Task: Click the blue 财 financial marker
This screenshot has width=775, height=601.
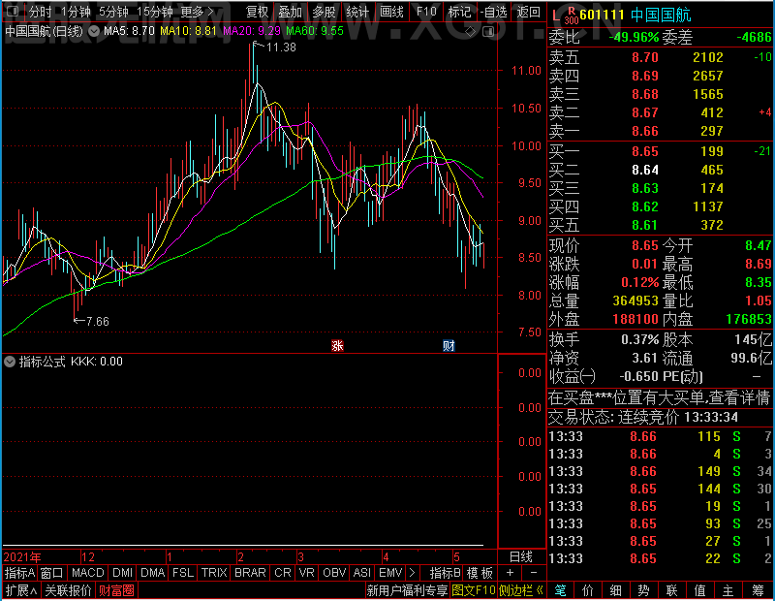Action: (x=449, y=345)
